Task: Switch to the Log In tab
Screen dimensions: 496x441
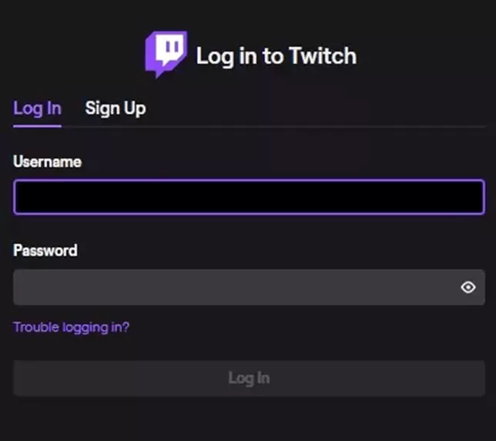Action: [x=37, y=109]
